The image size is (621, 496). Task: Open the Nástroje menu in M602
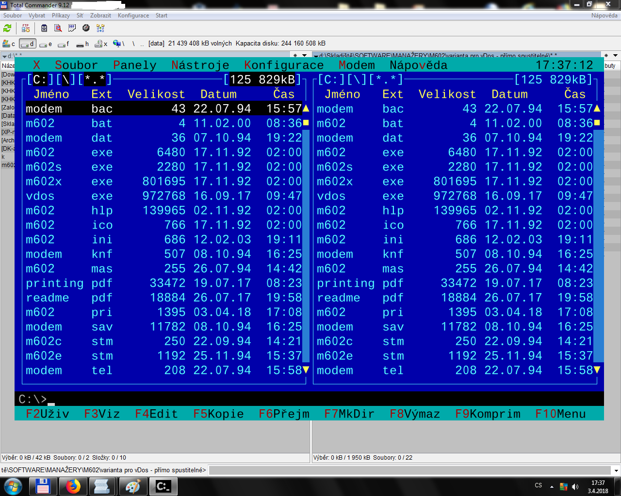point(200,65)
